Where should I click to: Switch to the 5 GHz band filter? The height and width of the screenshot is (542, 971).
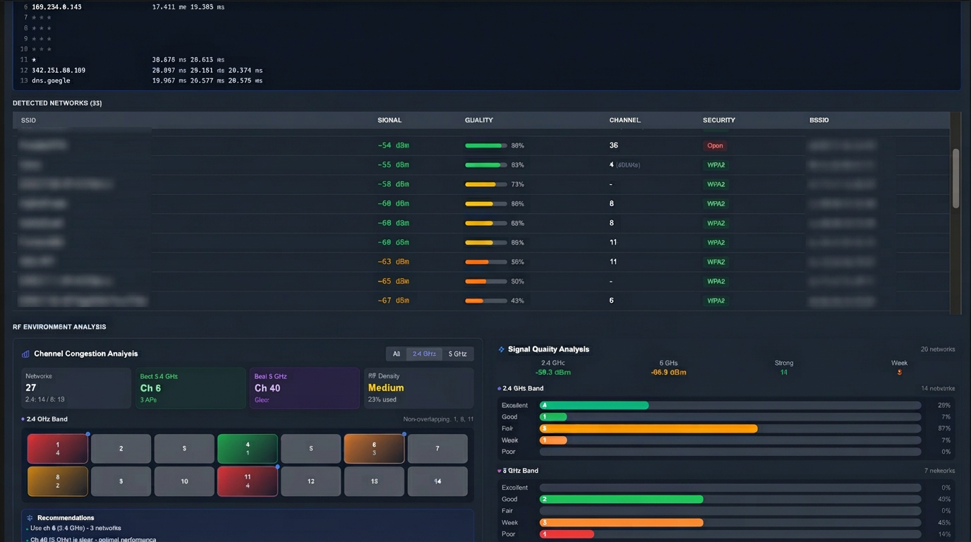pos(457,354)
